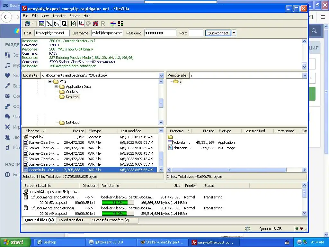Select Stalker-ClearSky file modified 9:08:03 AM
329x247 pixels.
(90, 142)
